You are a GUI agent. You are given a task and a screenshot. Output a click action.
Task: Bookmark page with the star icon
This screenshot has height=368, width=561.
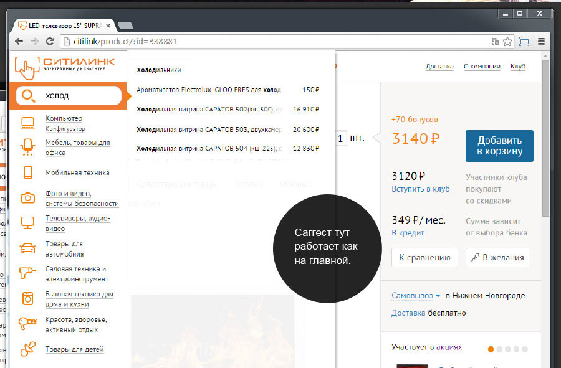pos(508,42)
